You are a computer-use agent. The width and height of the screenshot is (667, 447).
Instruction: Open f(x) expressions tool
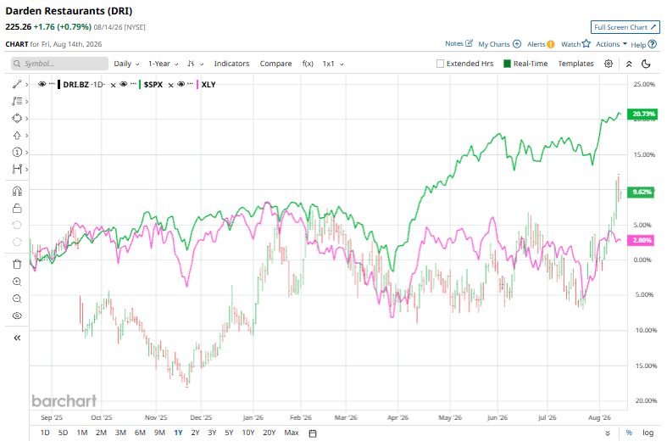(308, 64)
